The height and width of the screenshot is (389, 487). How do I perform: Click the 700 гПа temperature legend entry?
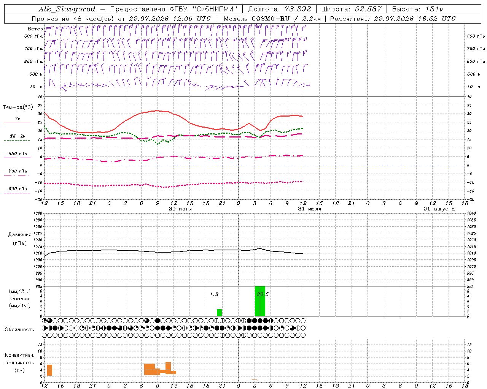(18, 171)
